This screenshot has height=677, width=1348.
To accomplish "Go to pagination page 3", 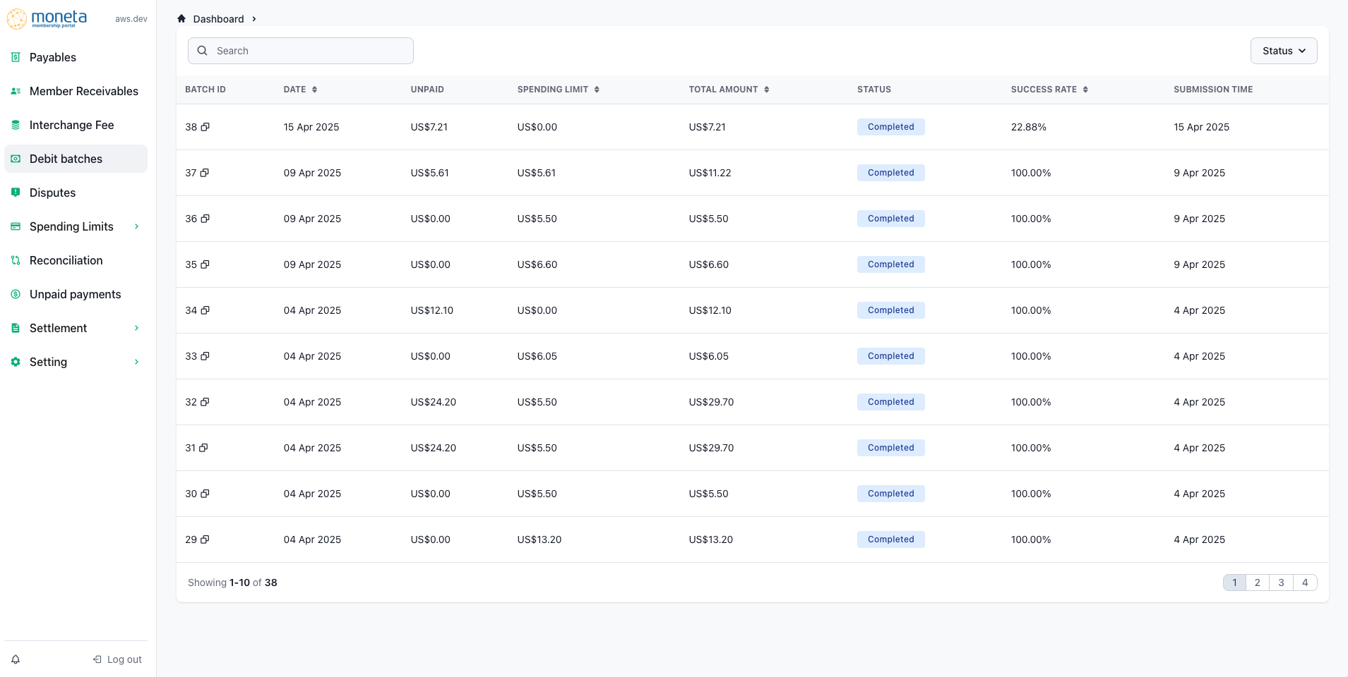I will click(x=1281, y=583).
